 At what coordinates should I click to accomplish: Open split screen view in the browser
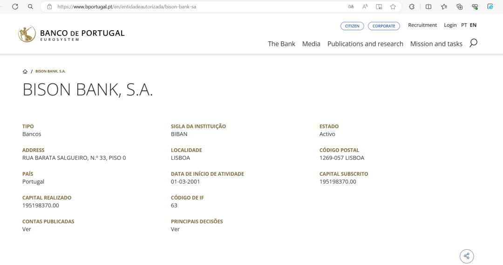[428, 7]
